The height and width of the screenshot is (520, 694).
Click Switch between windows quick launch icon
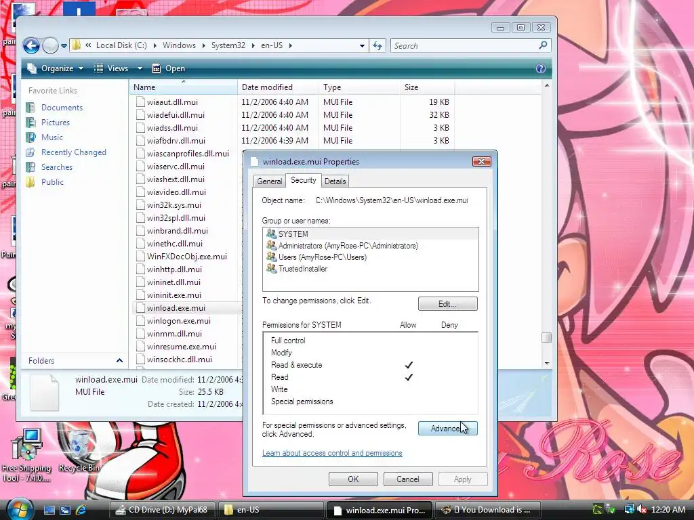coord(65,510)
